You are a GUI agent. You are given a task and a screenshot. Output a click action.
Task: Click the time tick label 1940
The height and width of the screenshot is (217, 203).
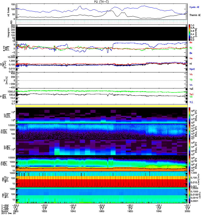[x=159, y=211]
